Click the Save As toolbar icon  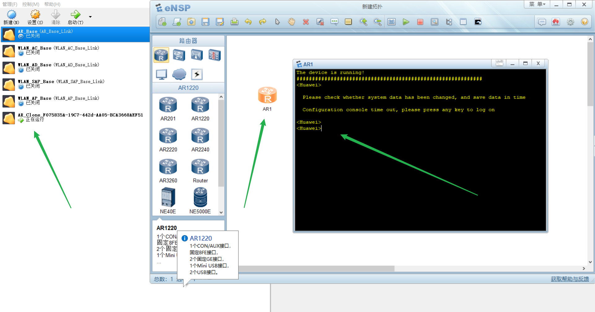pyautogui.click(x=220, y=22)
